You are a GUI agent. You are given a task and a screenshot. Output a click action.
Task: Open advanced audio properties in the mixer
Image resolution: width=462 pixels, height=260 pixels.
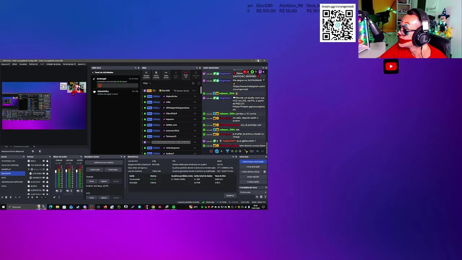tap(55, 197)
